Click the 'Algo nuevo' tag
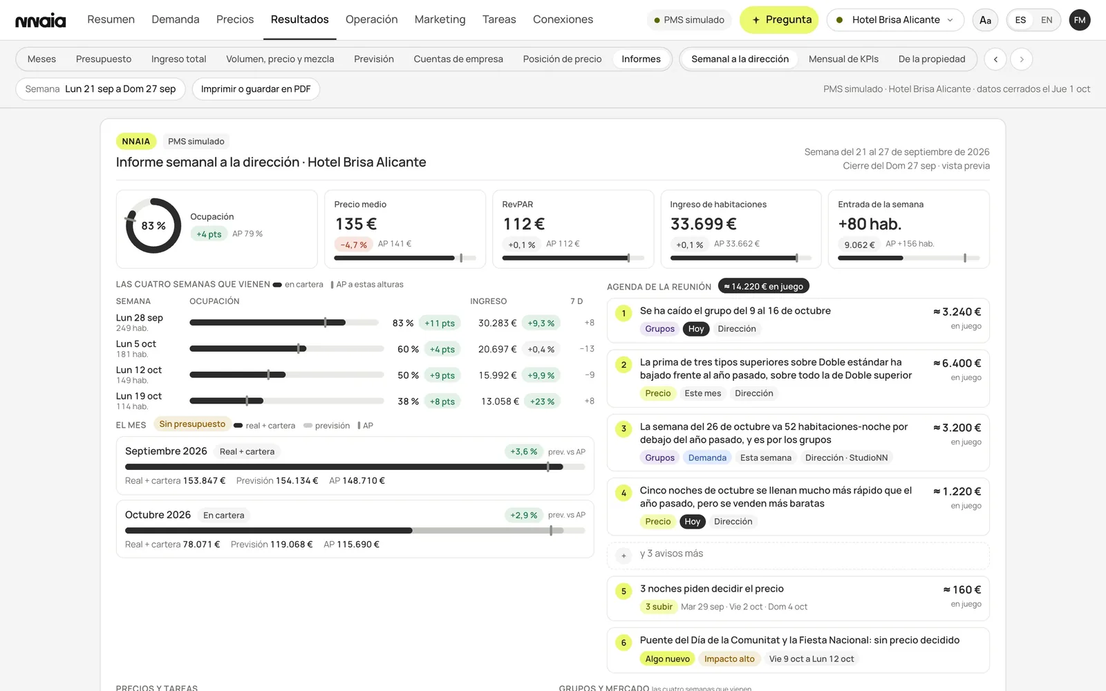This screenshot has width=1106, height=691. click(x=667, y=659)
